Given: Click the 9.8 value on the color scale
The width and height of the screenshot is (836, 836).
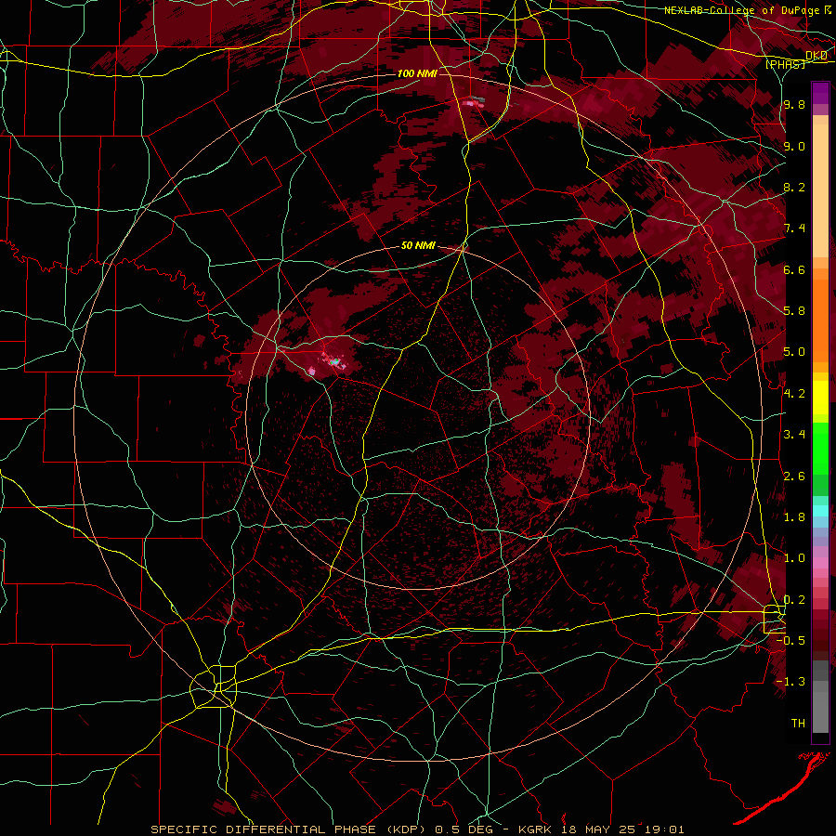Looking at the screenshot, I should point(794,105).
